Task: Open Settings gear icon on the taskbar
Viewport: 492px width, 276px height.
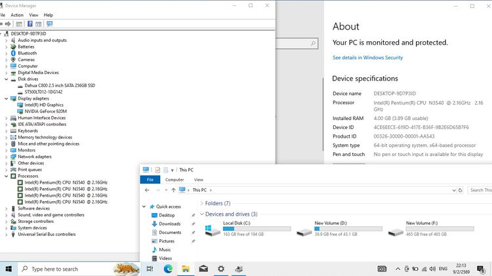Action: click(221, 269)
